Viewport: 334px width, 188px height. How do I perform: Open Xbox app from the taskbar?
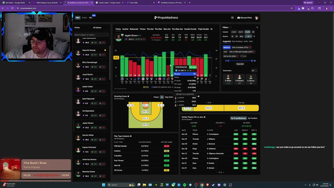pos(173,185)
